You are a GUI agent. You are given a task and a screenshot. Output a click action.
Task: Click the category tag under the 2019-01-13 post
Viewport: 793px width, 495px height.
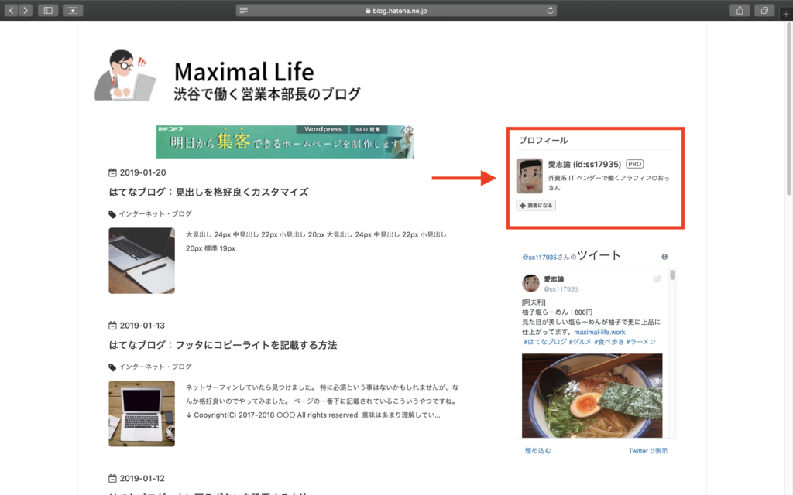tap(155, 367)
